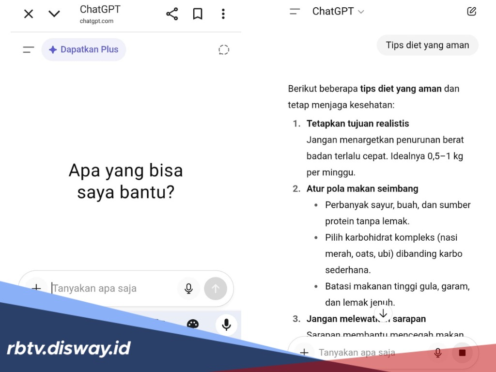This screenshot has height=372, width=496.
Task: Tap the plus attachment icon in the composer
Action: (36, 288)
